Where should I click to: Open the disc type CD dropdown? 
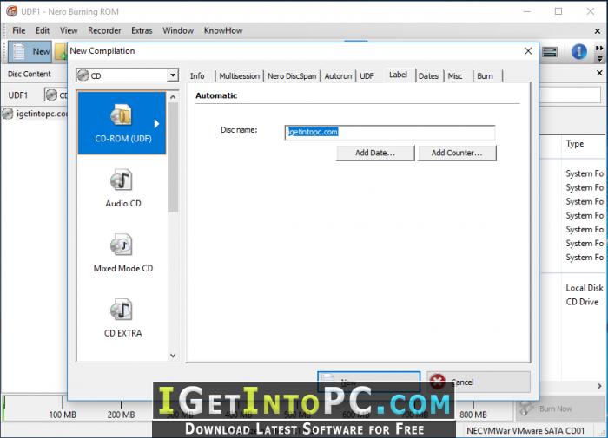click(x=173, y=75)
